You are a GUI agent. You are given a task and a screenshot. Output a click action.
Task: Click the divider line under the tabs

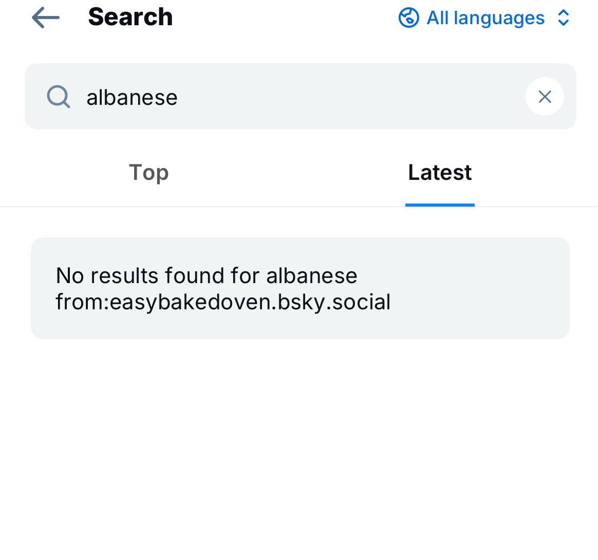coord(205,207)
